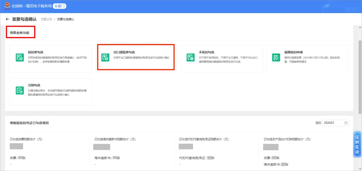Screen dimensions: 362x171
Task: Click the 逾期抵扣申请 green icon
Action: 276,57
